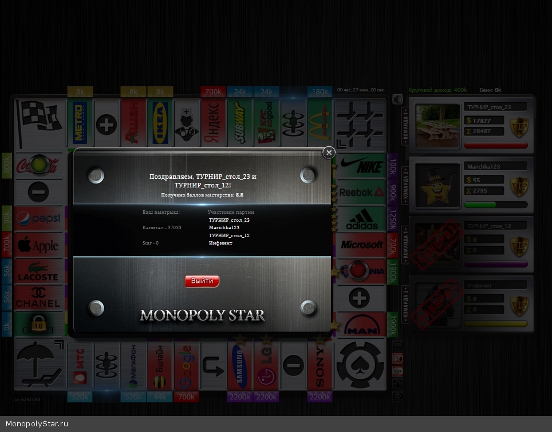Screen dimensions: 552x432
Task: Click the red bar under ТУРНИР_стол_23
Action: pyautogui.click(x=496, y=145)
